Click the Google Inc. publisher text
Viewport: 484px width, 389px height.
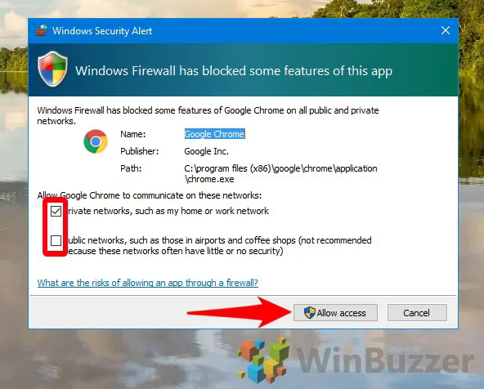(206, 151)
